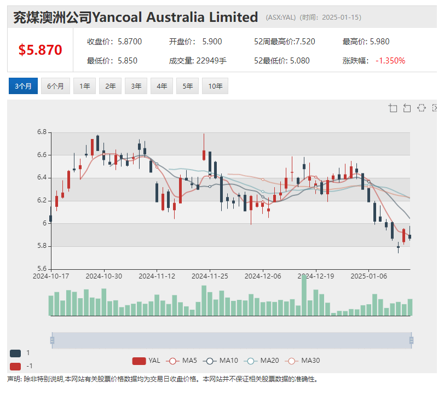Click the 6.8 y-axis label

[x=42, y=132]
